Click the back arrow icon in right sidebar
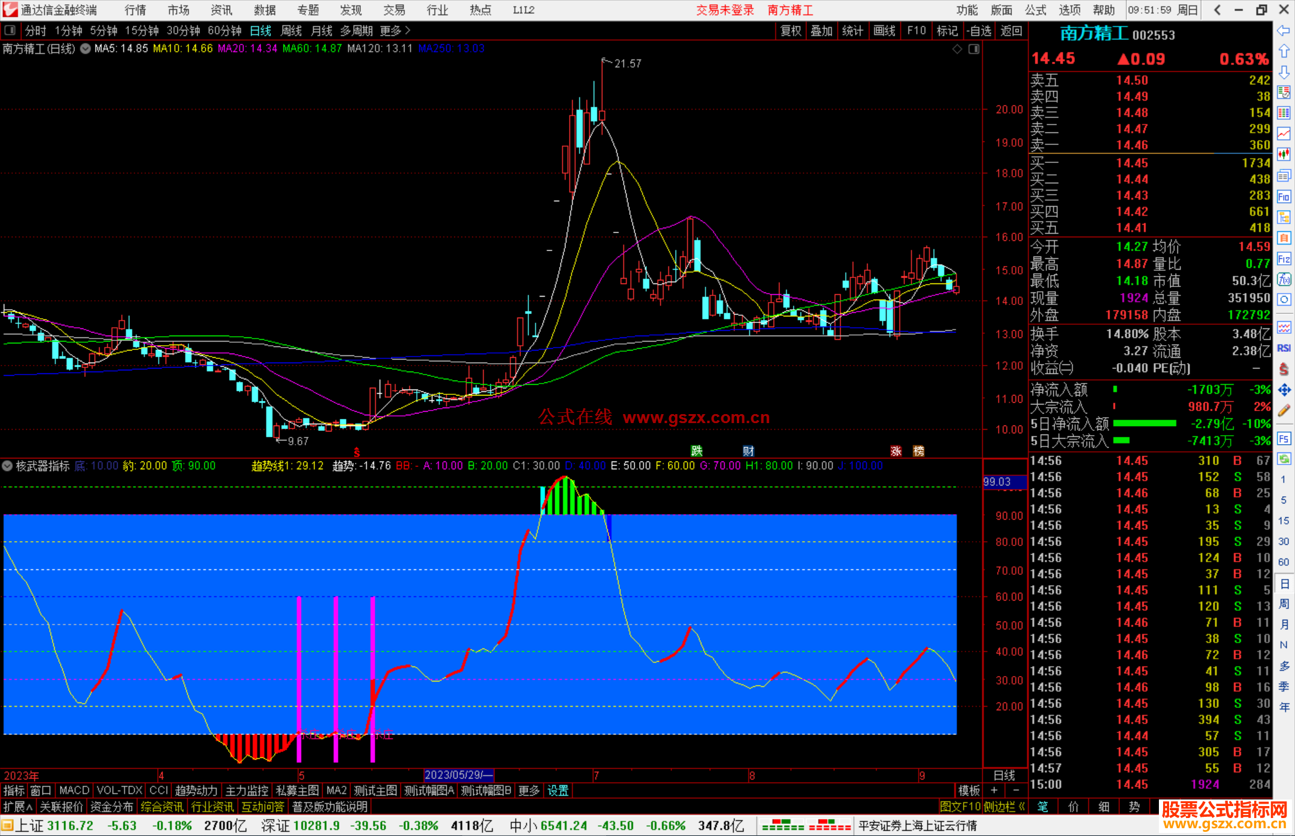 tap(1284, 31)
